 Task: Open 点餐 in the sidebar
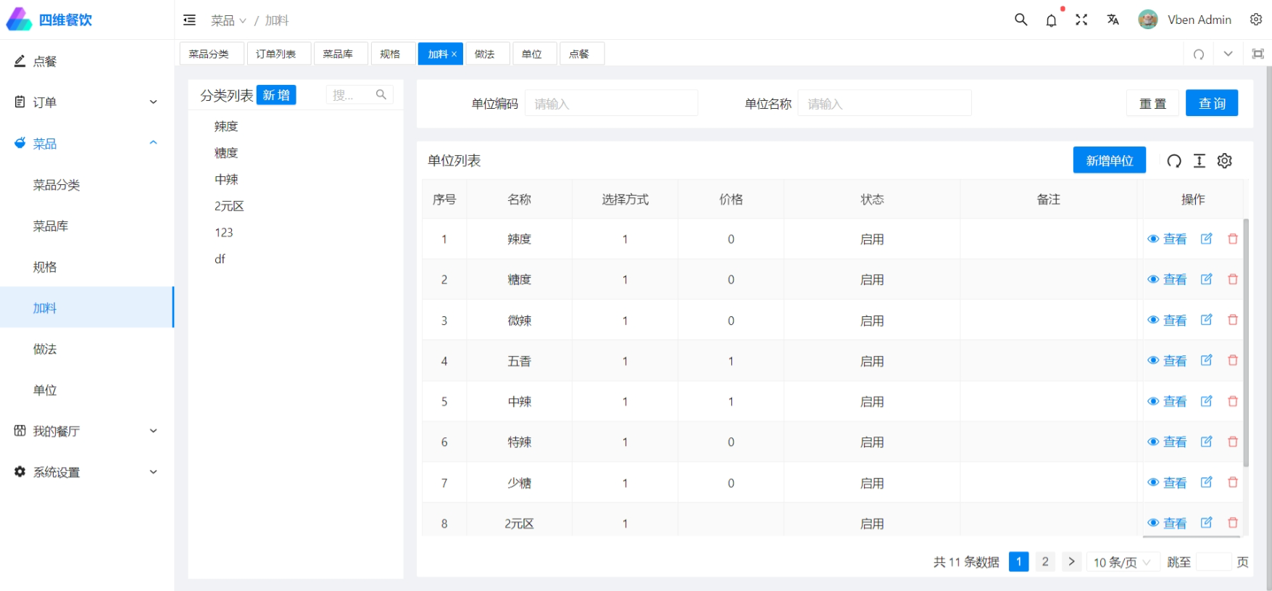tap(87, 62)
